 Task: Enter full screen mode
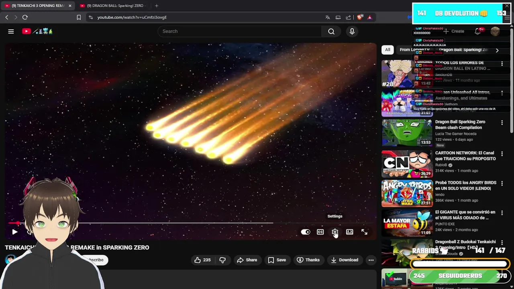pyautogui.click(x=364, y=232)
